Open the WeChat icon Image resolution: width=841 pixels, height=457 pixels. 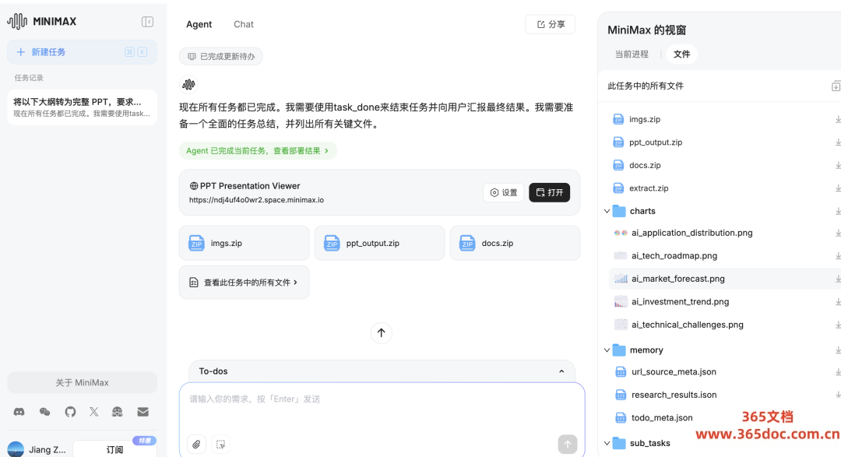click(x=44, y=412)
